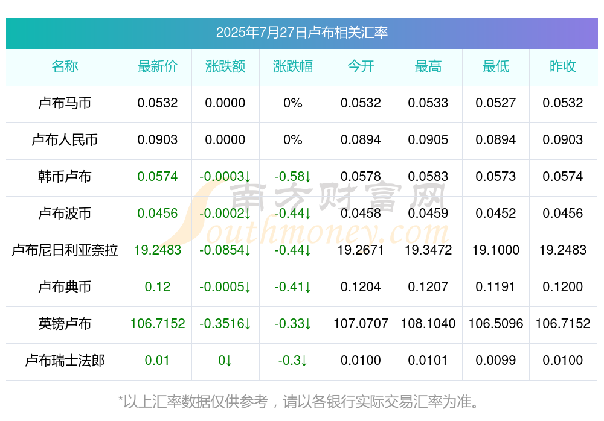Click latest price 0.01 for 卢布瑞士法郎

click(x=157, y=361)
